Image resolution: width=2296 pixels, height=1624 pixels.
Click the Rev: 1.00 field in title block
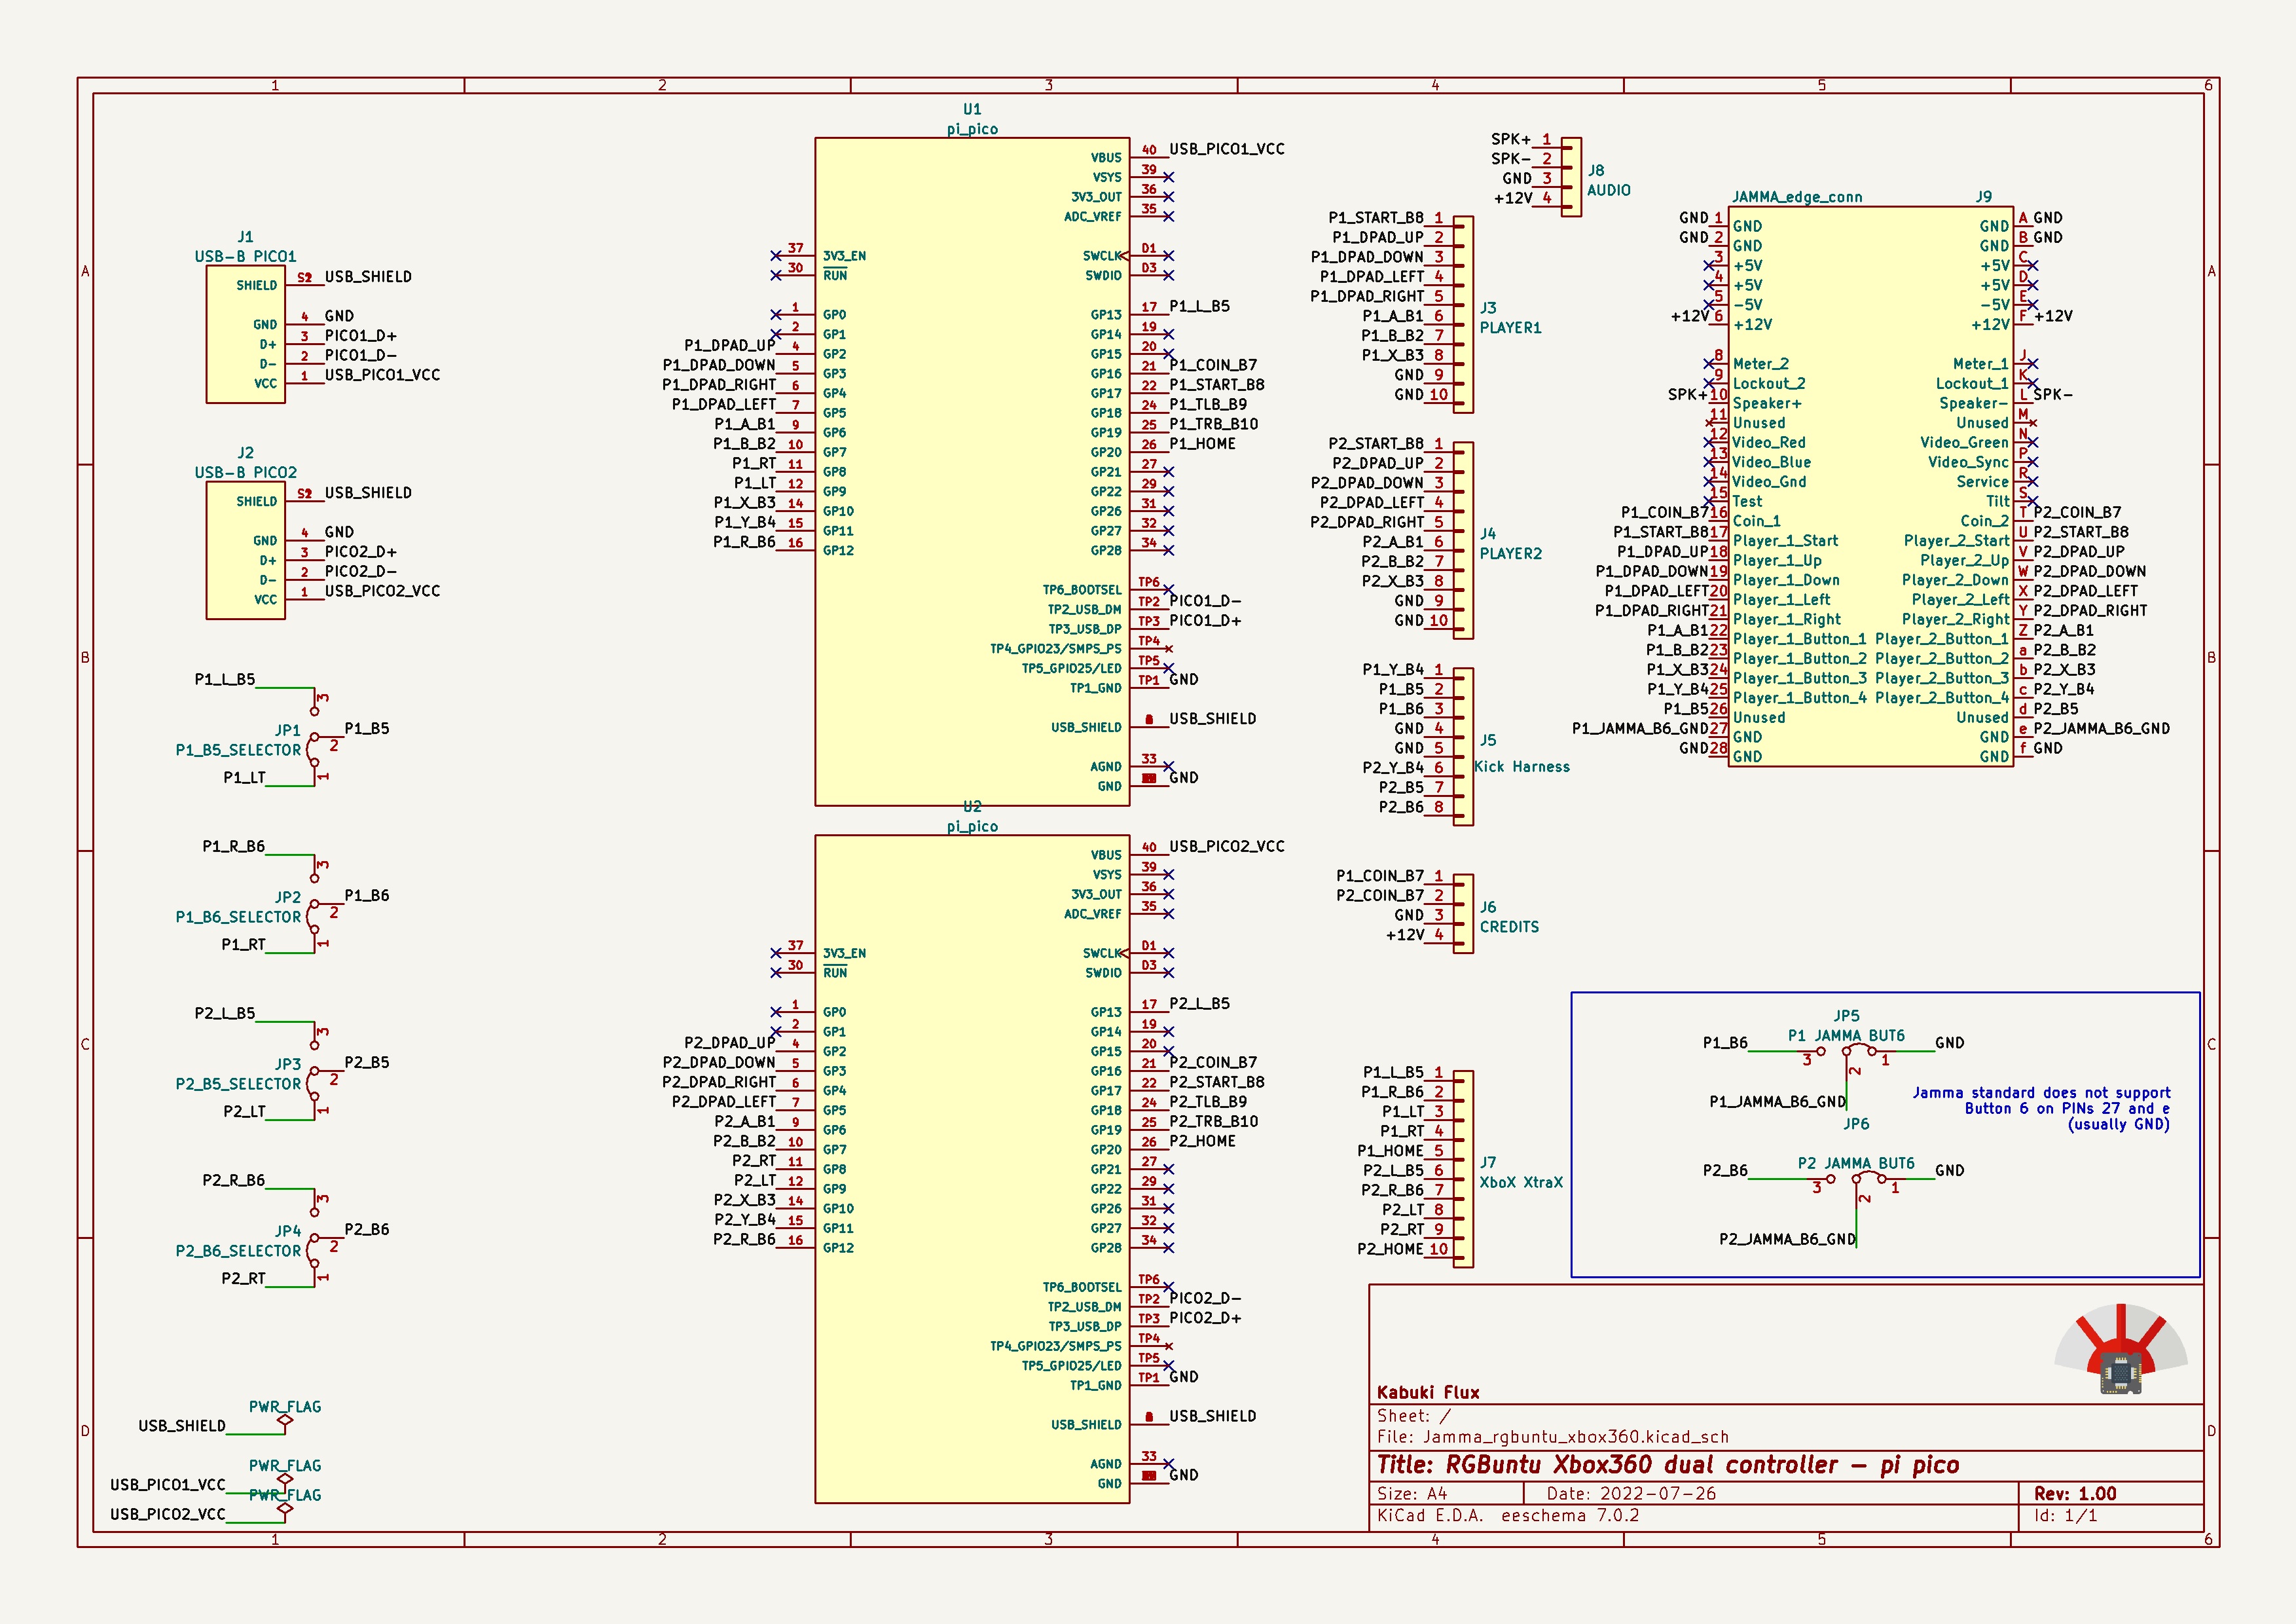tap(2075, 1493)
